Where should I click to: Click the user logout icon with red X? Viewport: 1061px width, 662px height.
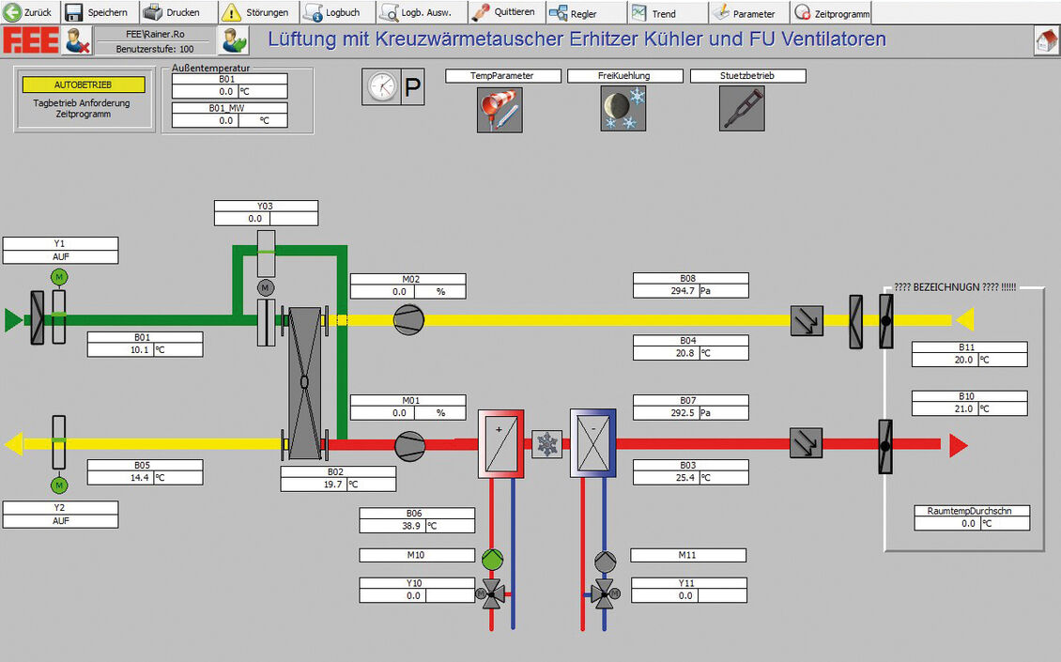click(77, 40)
